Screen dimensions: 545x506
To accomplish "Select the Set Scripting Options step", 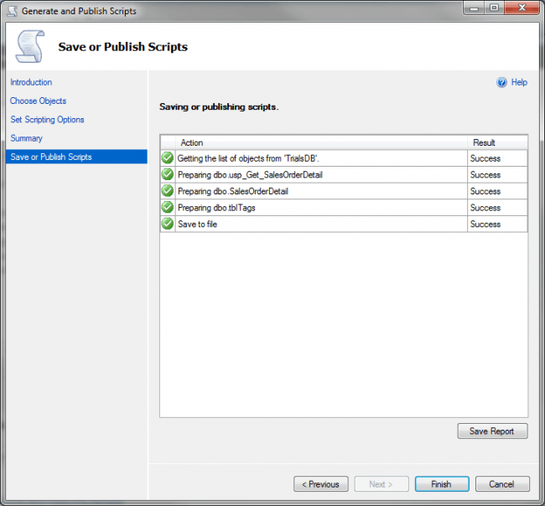I will [x=47, y=120].
